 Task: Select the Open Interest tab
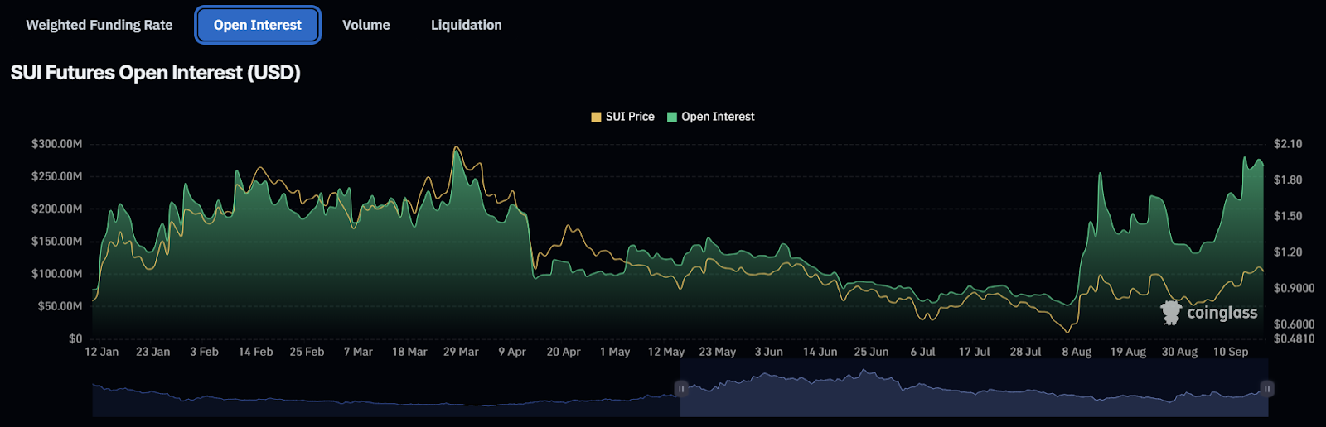[258, 25]
